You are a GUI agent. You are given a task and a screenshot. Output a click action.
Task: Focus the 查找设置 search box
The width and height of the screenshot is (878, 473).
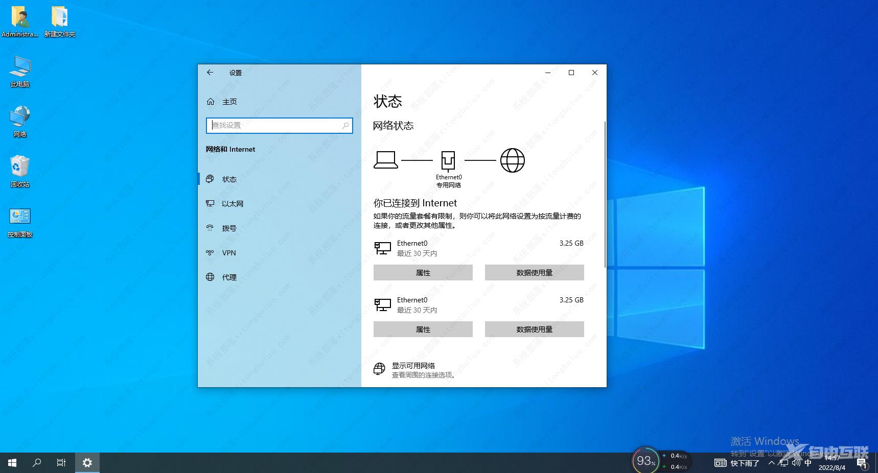click(x=279, y=125)
